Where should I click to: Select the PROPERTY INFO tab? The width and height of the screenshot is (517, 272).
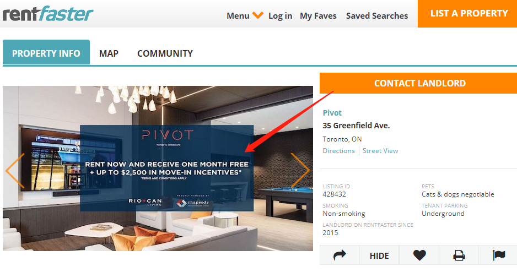[x=46, y=52]
